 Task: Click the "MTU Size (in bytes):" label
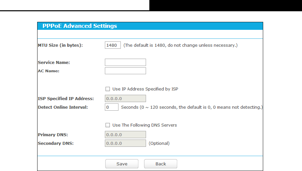tap(60, 45)
